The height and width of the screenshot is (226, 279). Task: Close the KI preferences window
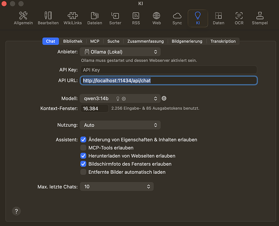(x=4, y=4)
